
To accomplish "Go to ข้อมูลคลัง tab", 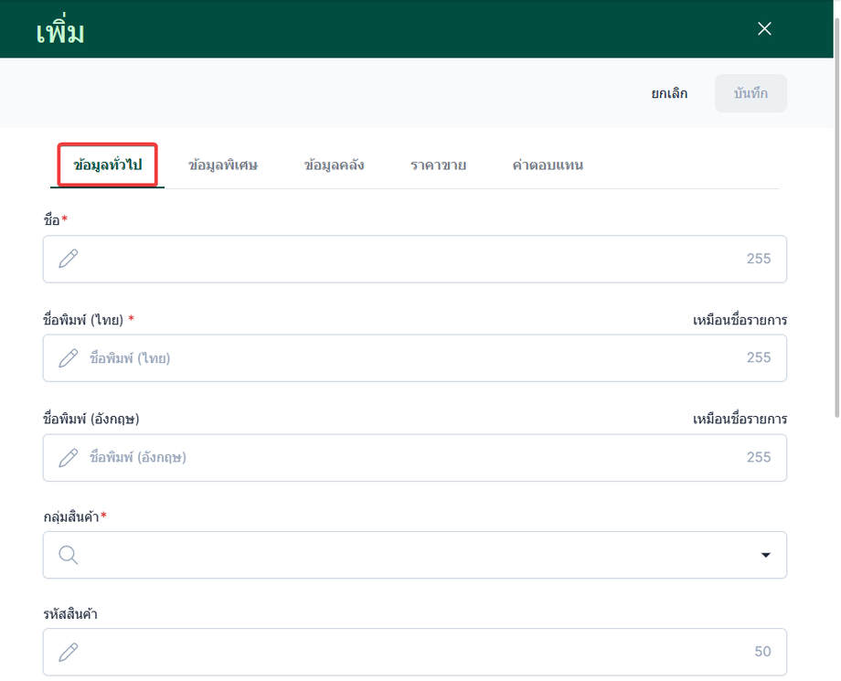I will click(334, 165).
